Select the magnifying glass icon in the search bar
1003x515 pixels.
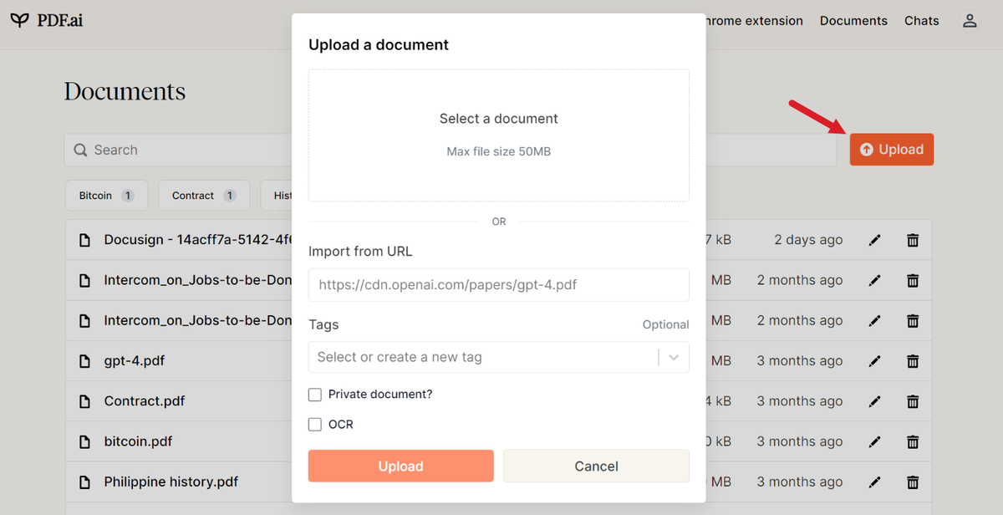click(80, 150)
